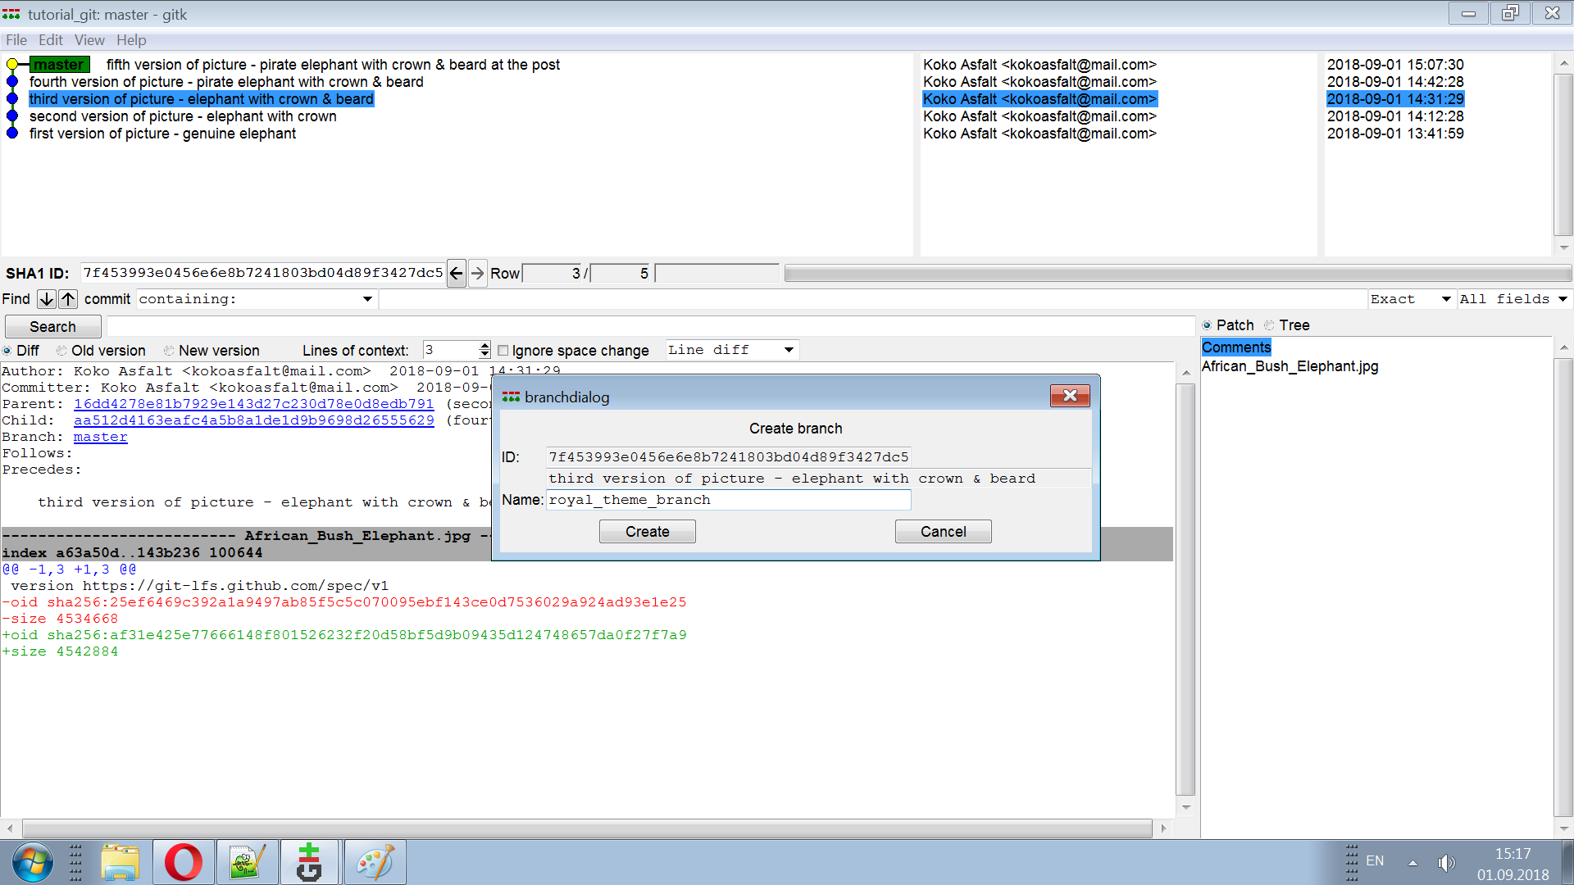This screenshot has width=1574, height=885.
Task: Toggle the Ignore space change checkbox
Action: click(x=503, y=350)
